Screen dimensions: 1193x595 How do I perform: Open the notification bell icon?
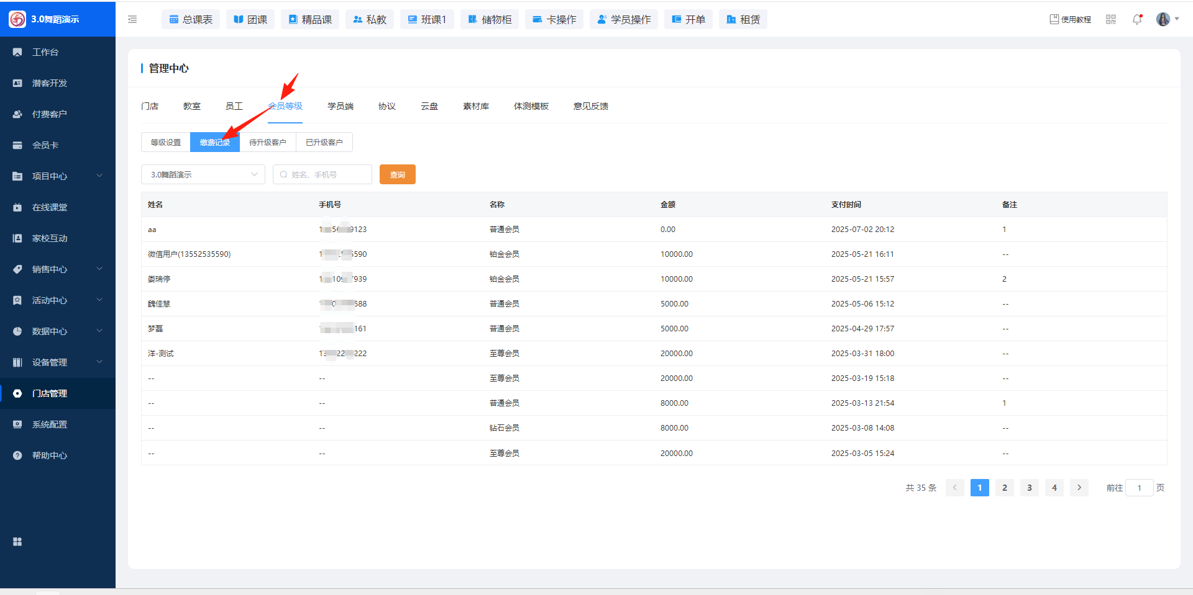coord(1137,19)
